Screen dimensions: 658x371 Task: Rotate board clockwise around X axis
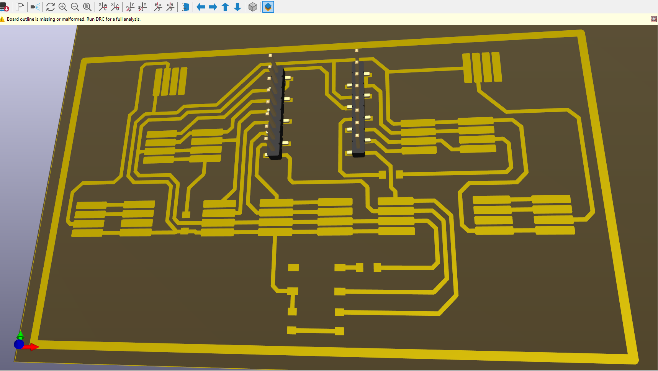tap(103, 7)
